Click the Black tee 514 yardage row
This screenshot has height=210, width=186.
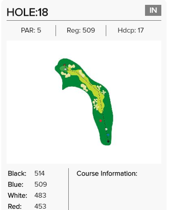26,173
